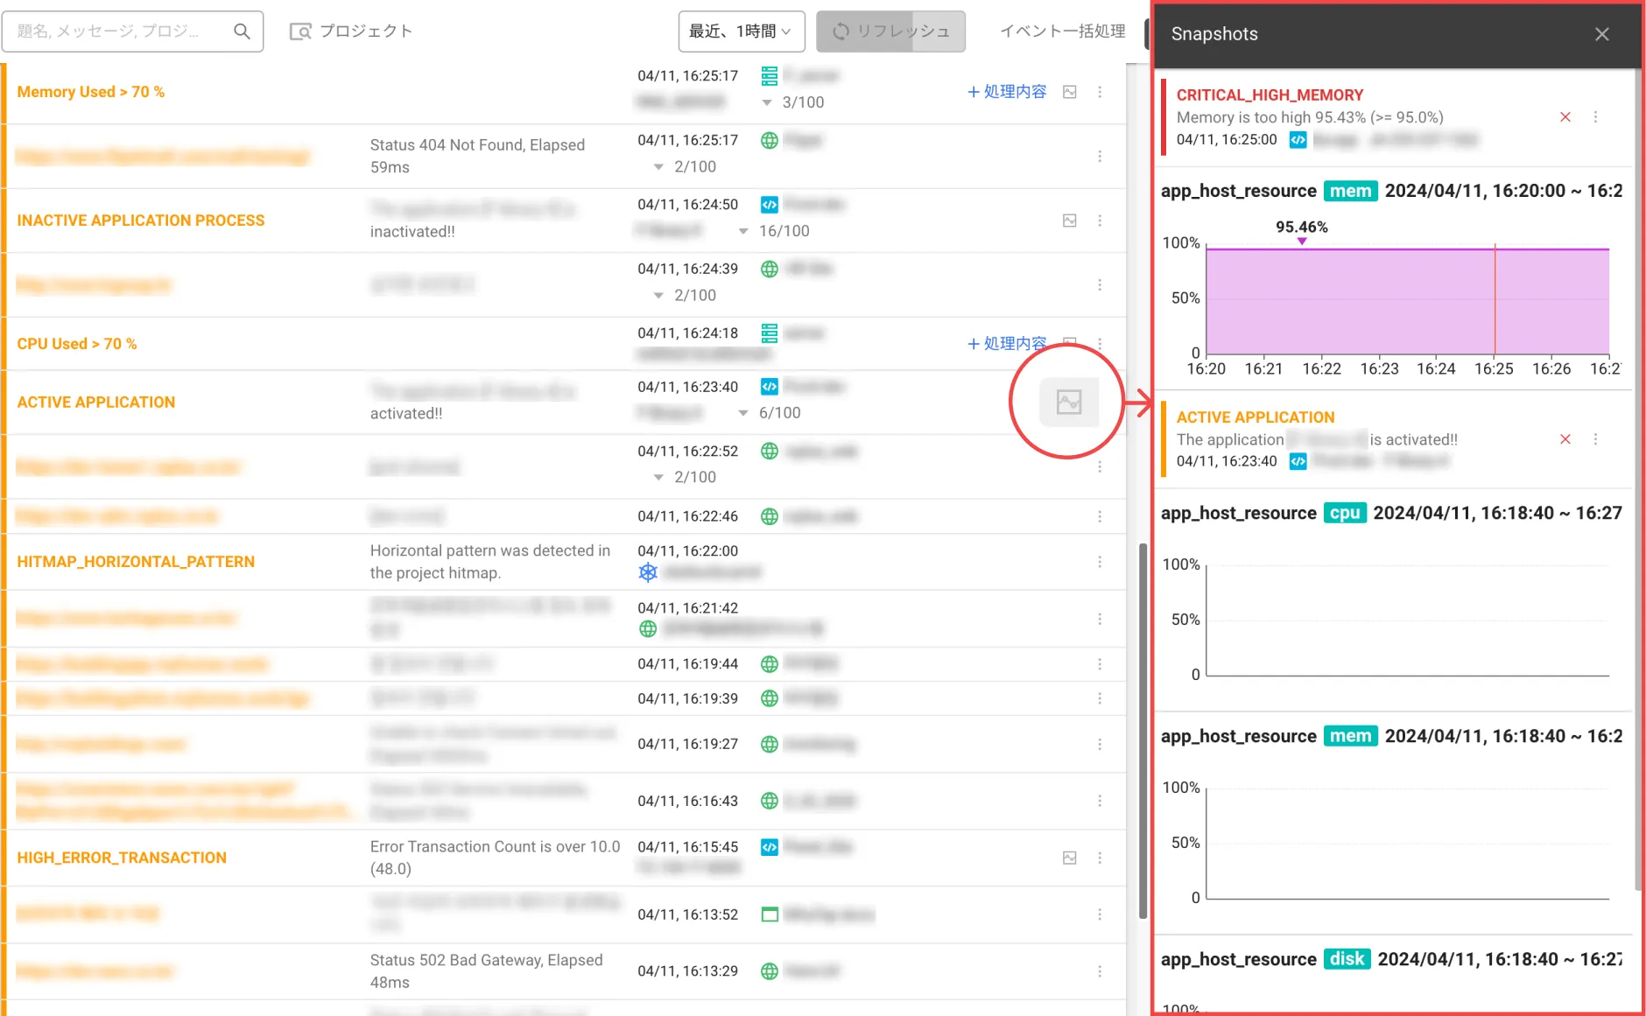Select the HITMAP_HORIZONTAL_PATTERN event title

tap(136, 562)
